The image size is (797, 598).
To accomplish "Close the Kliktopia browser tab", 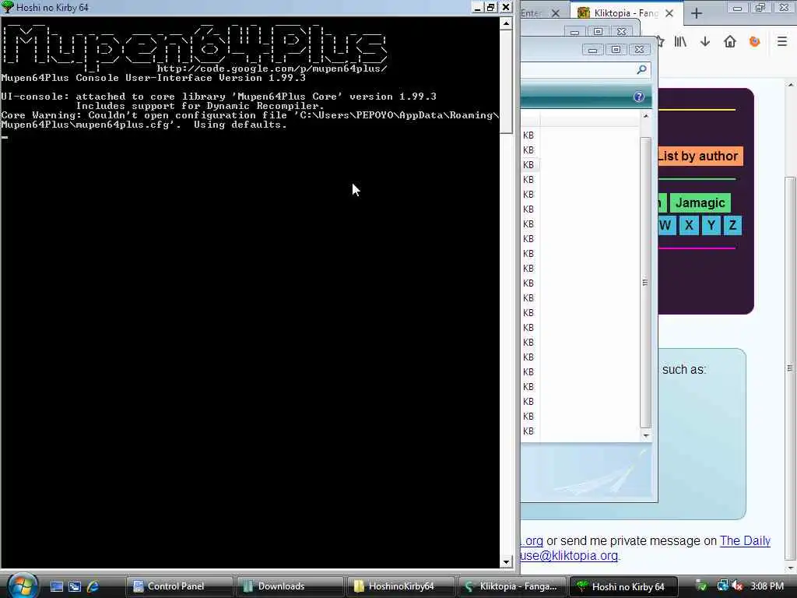I will point(669,13).
